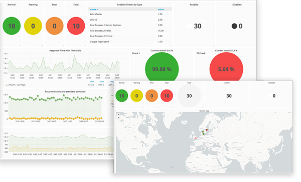Open the Normal panel title in back dashboard
The width and height of the screenshot is (301, 182).
coord(12,5)
